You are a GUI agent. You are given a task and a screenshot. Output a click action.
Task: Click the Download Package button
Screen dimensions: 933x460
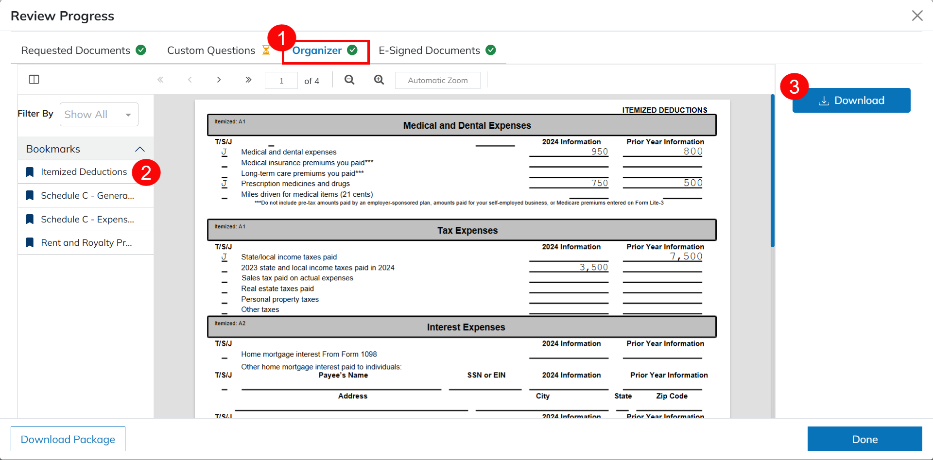68,439
